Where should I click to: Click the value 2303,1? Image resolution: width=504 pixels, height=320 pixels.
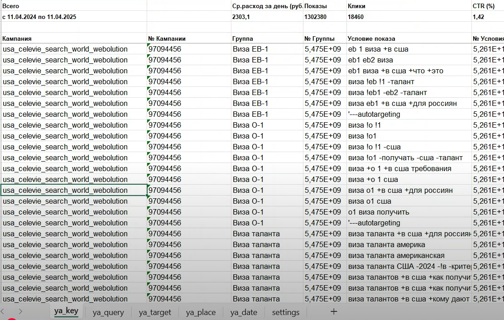267,17
